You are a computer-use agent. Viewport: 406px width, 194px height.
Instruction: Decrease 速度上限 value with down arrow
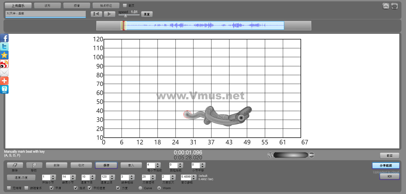point(112,179)
